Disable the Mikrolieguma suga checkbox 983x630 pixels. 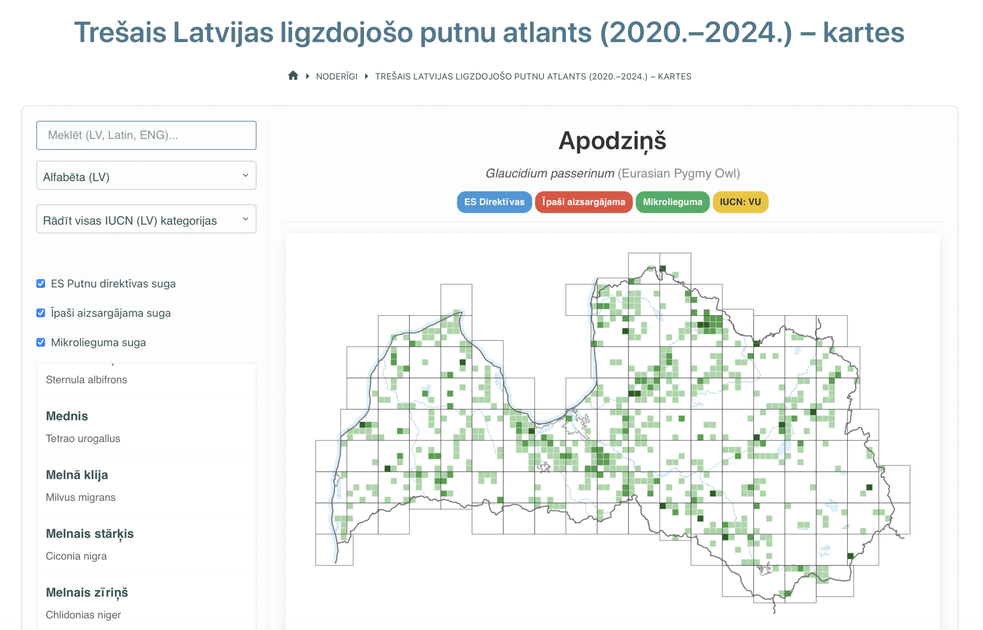point(41,342)
